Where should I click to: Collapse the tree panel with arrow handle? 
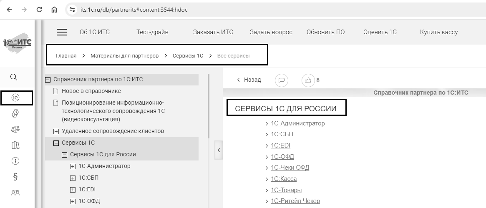pyautogui.click(x=219, y=150)
